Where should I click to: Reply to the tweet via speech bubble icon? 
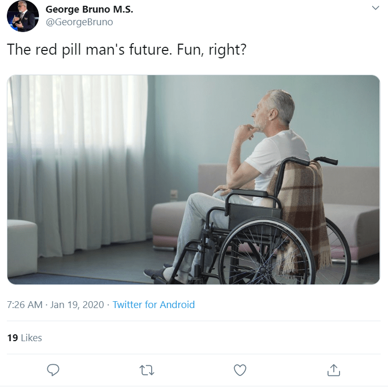point(53,370)
